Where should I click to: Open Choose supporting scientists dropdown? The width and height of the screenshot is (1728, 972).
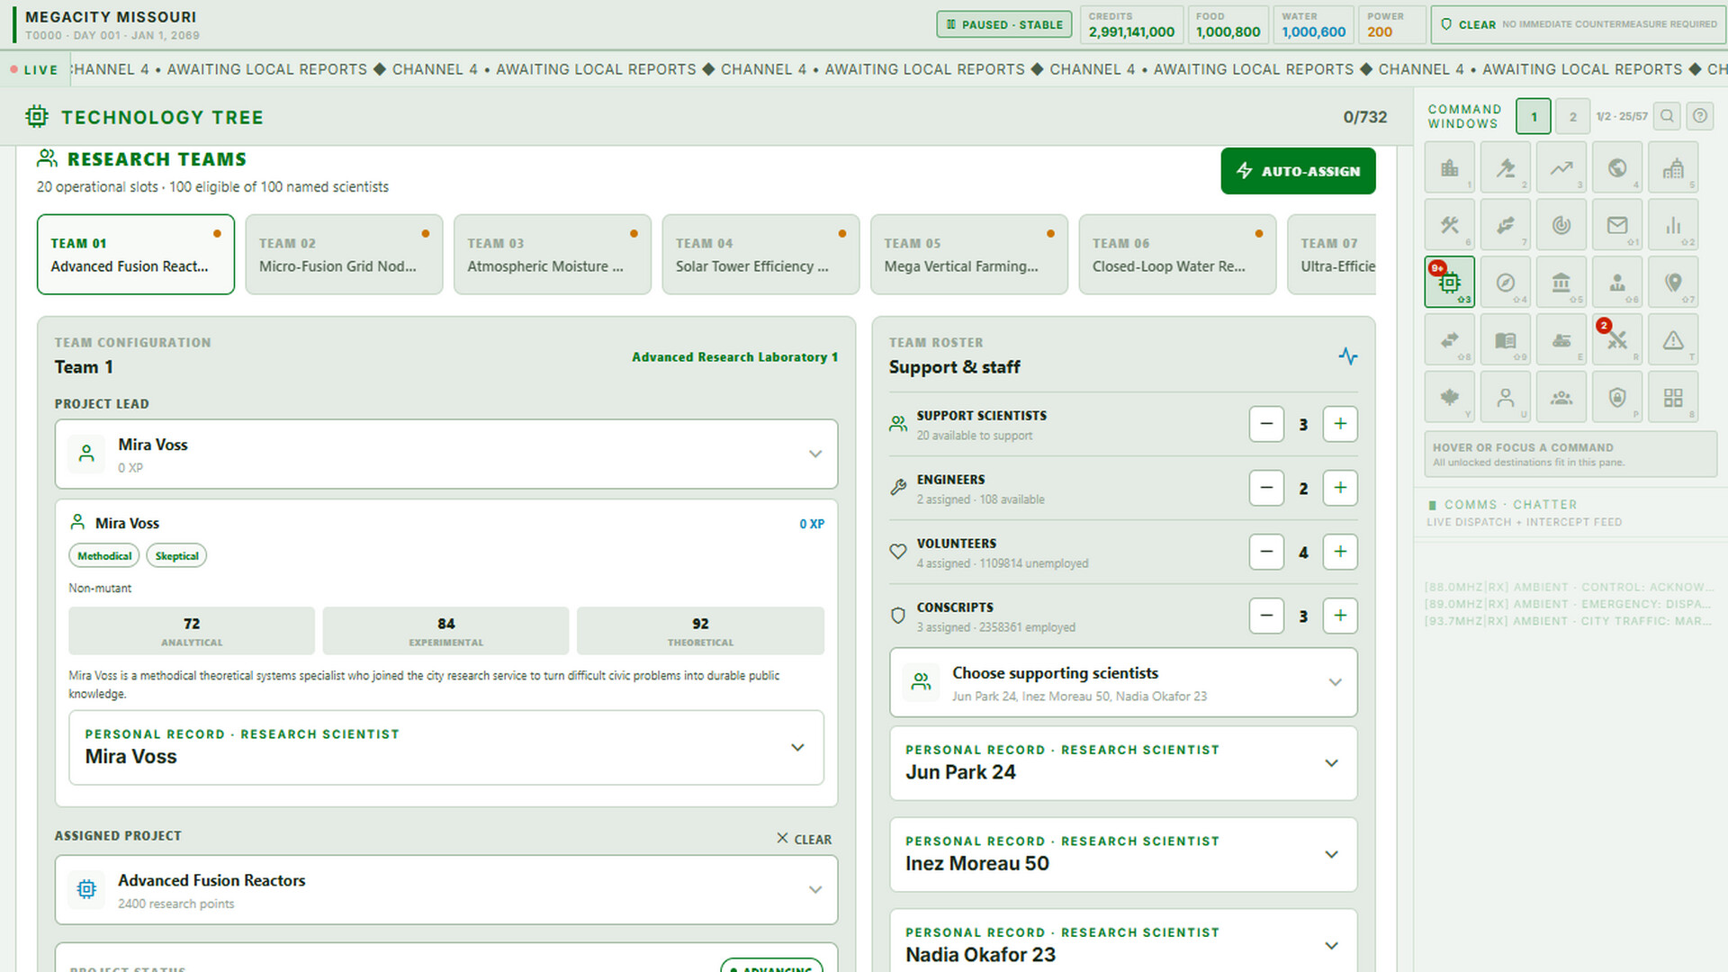tap(1123, 683)
